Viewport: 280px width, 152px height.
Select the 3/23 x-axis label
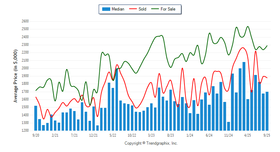point(151,134)
